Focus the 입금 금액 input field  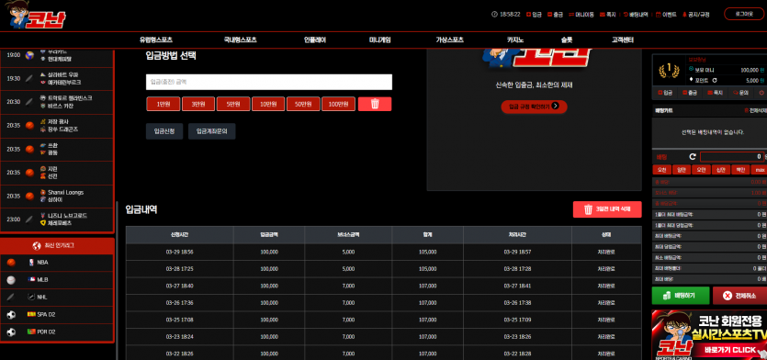269,82
